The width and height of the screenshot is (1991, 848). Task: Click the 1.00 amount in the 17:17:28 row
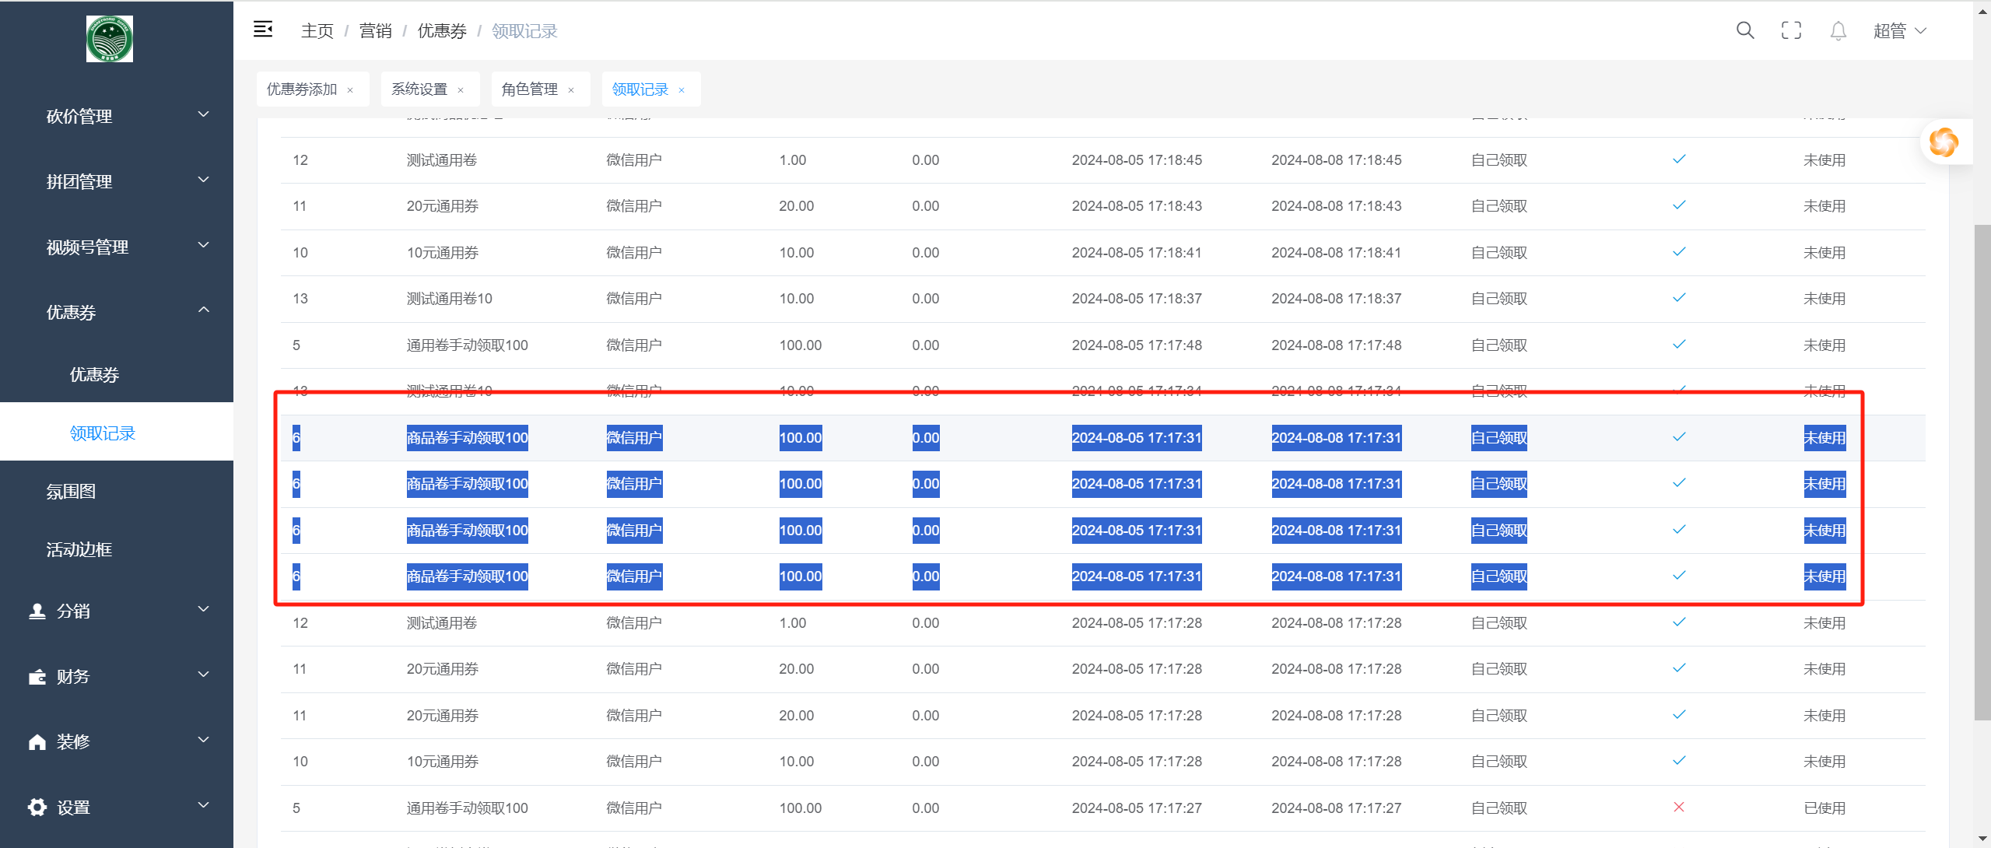point(793,623)
